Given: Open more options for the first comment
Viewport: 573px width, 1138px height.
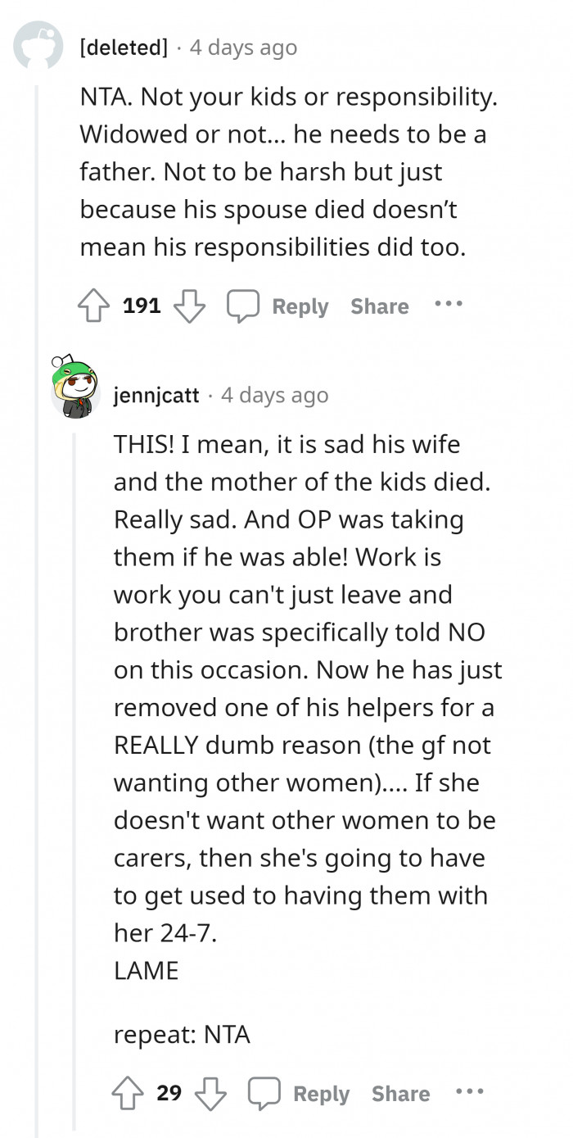Looking at the screenshot, I should [x=449, y=304].
